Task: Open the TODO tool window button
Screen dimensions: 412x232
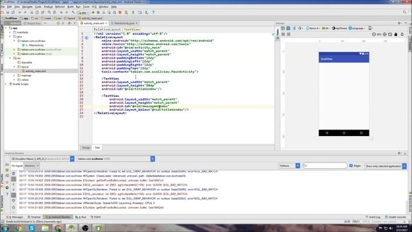Action: click(96, 217)
